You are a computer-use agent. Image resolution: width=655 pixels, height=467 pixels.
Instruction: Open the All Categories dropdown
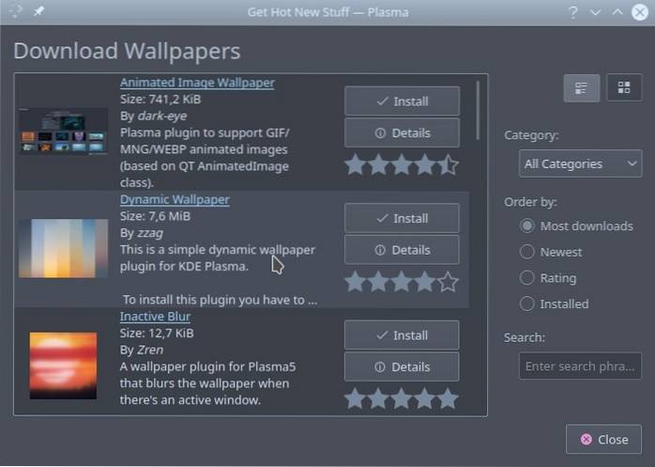(580, 163)
